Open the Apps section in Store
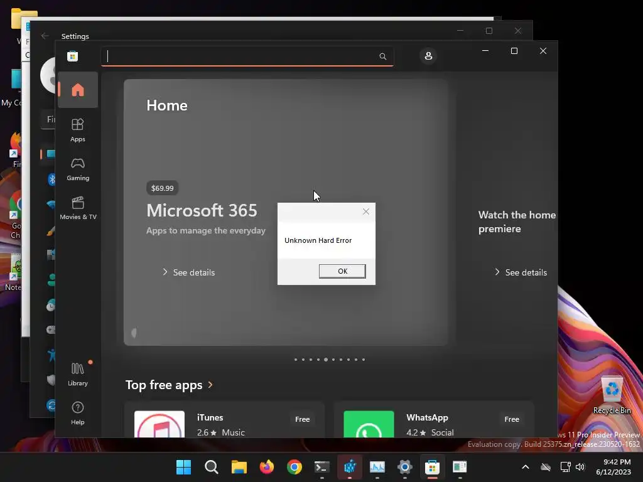Image resolution: width=643 pixels, height=482 pixels. 77,130
